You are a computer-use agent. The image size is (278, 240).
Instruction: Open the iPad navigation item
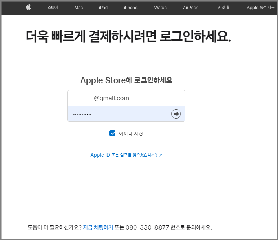coord(103,8)
